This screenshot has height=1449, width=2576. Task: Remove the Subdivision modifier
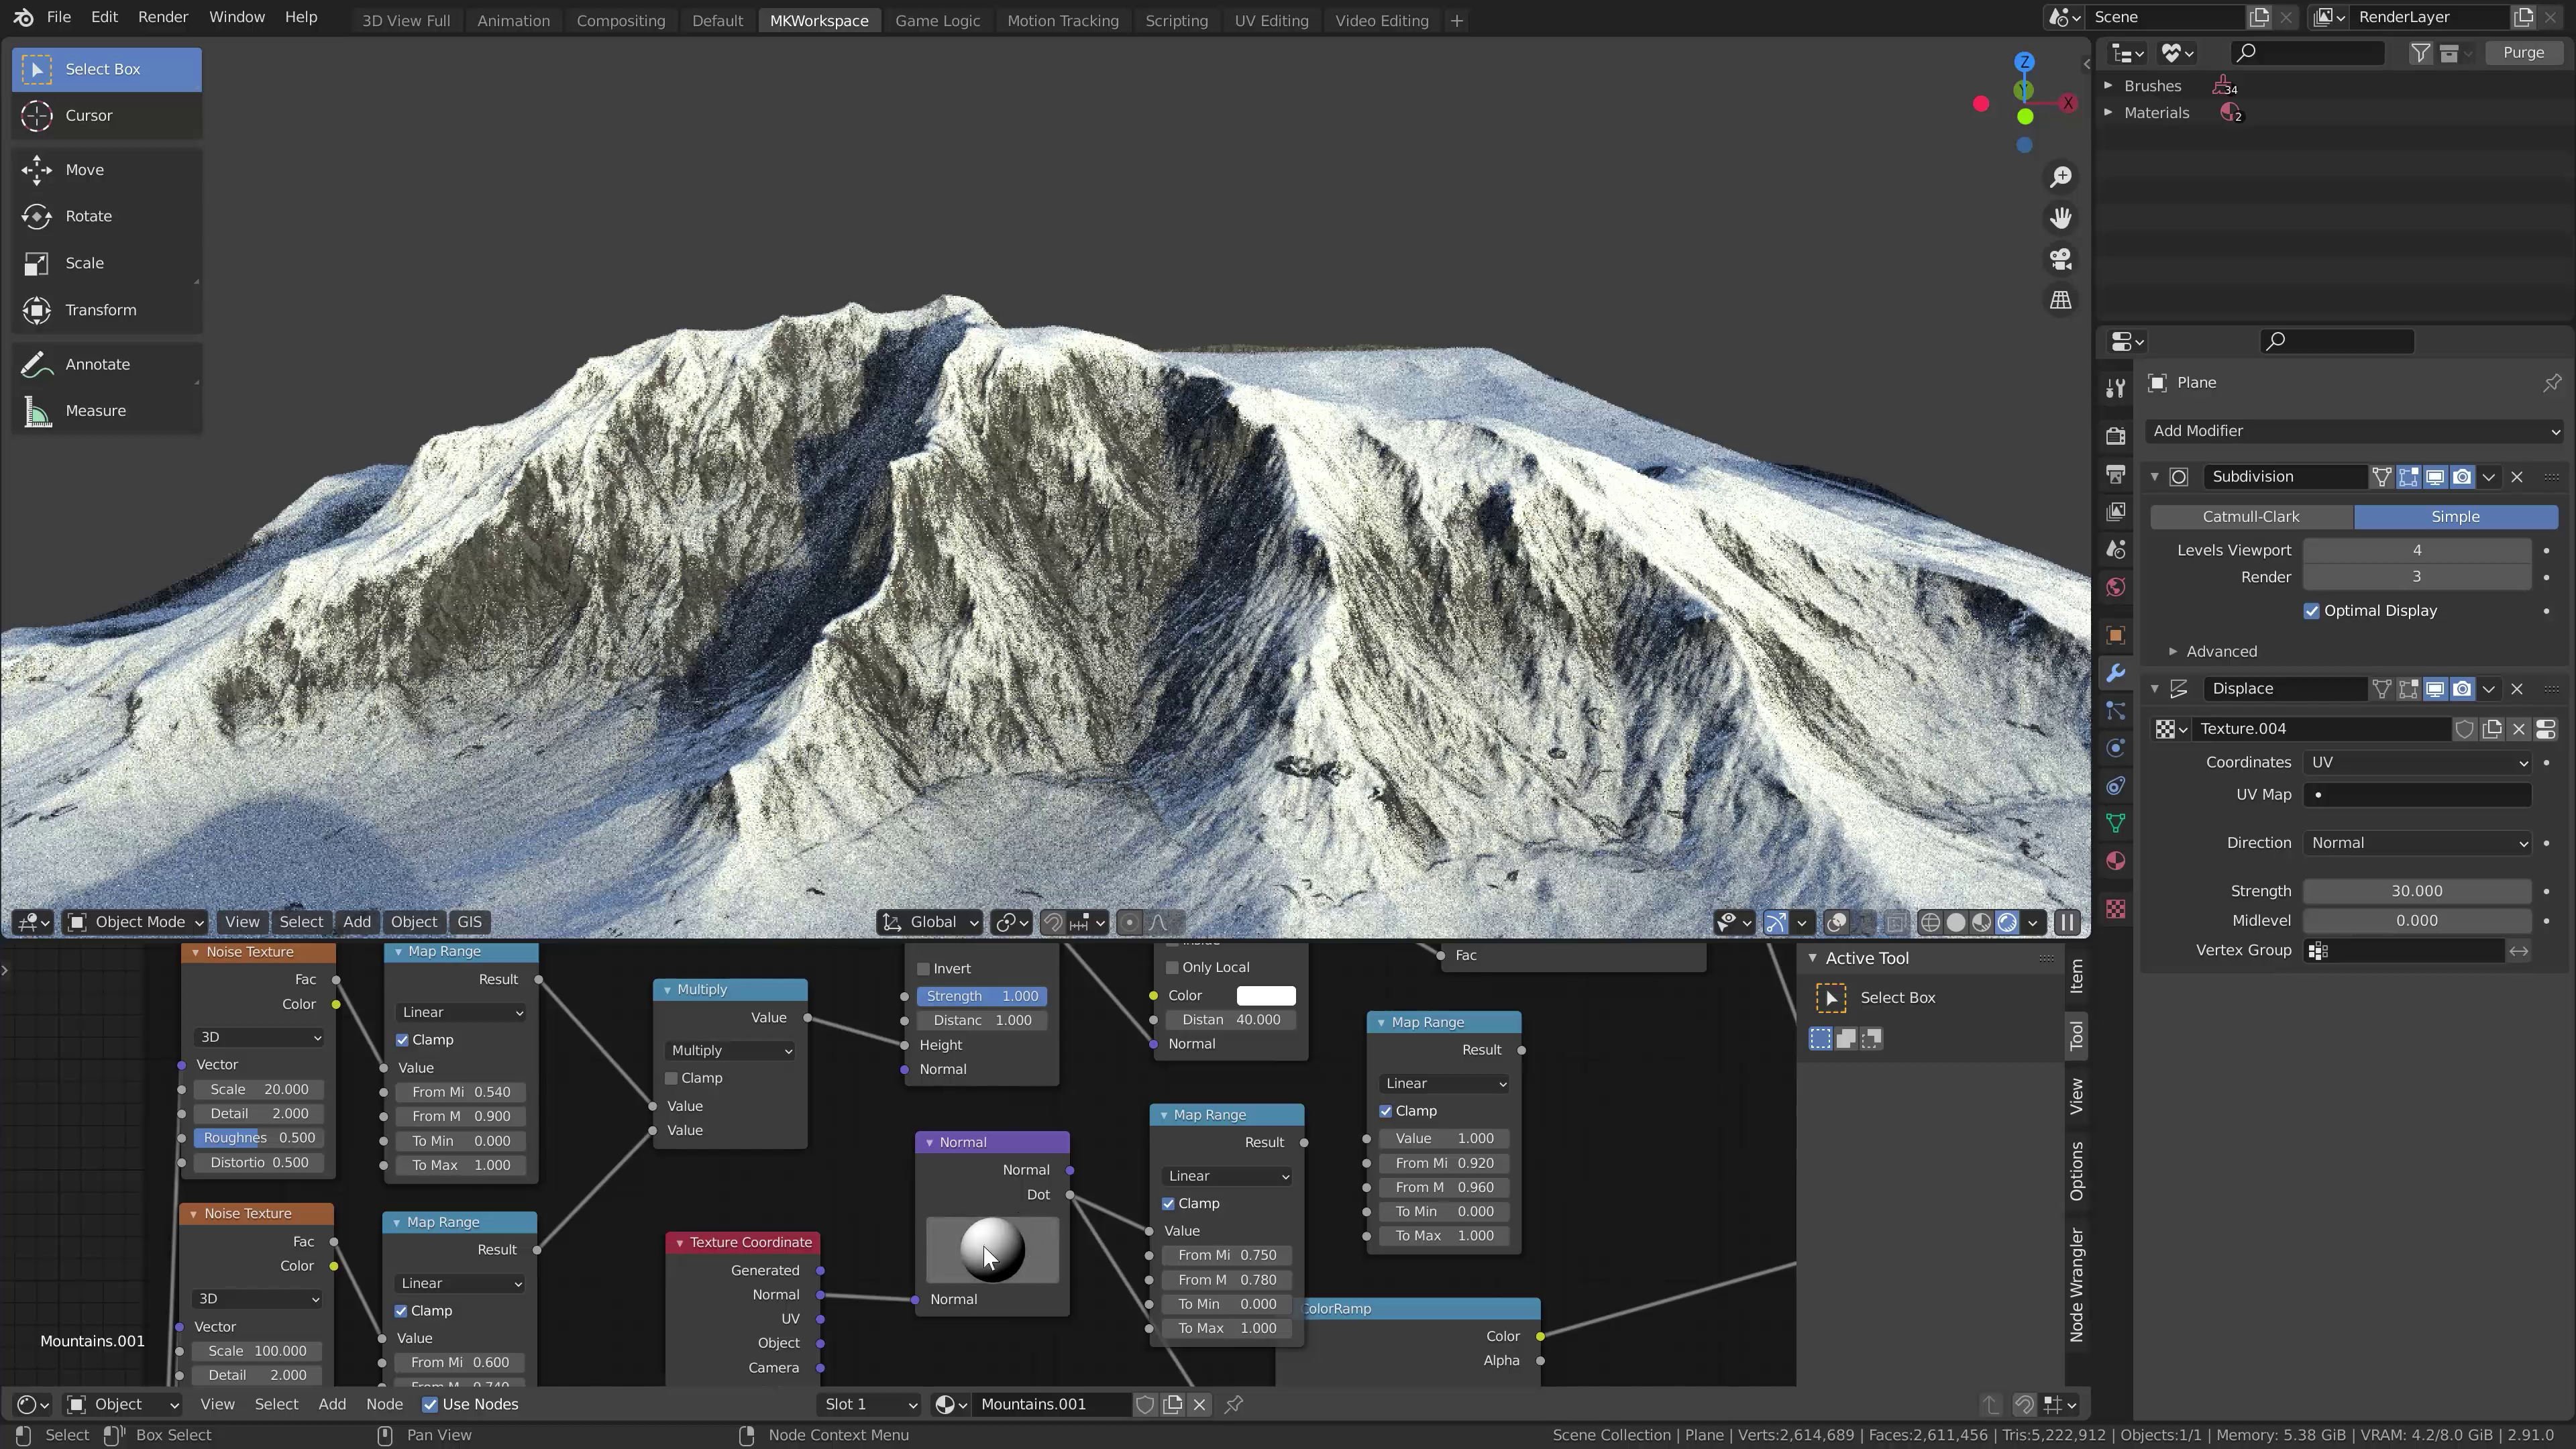click(2517, 477)
